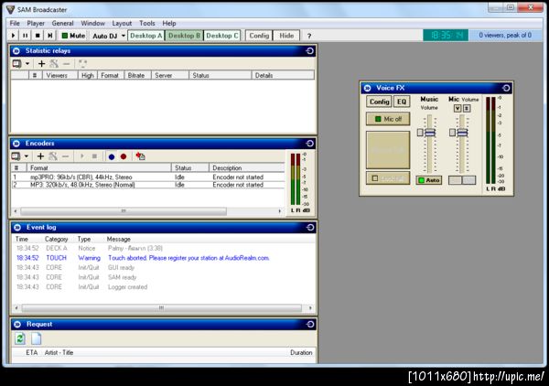Open the Auto DJ dropdown arrow
This screenshot has height=386, width=549.
click(124, 36)
